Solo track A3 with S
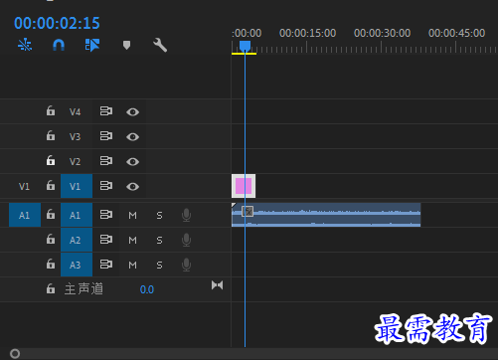 pyautogui.click(x=159, y=266)
